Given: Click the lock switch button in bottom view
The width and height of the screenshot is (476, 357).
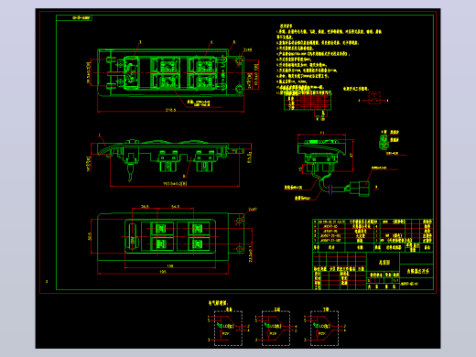Looking at the screenshot, I should [133, 237].
